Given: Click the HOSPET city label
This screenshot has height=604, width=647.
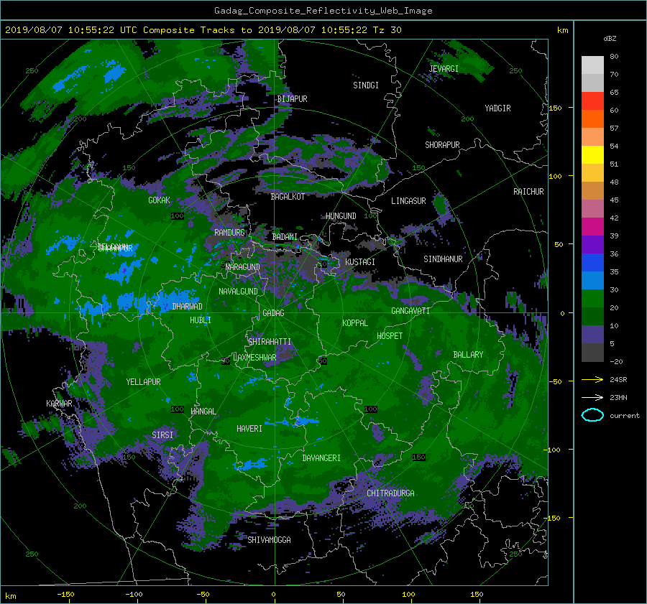Looking at the screenshot, I should 390,336.
